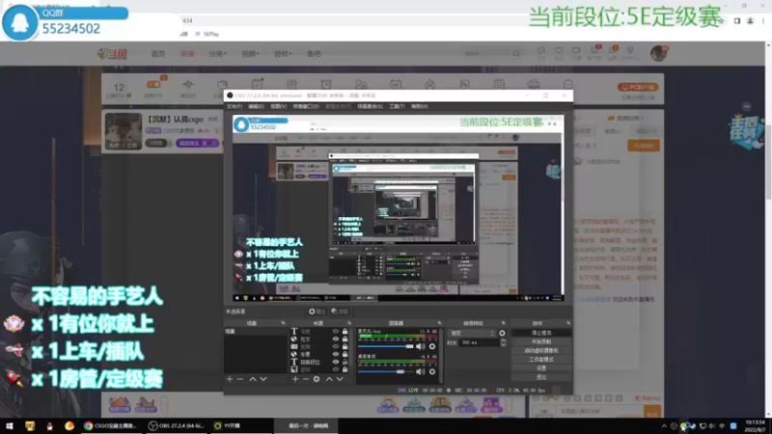Show hidden system tray icons via the chevron
The height and width of the screenshot is (434, 772).
click(x=664, y=426)
